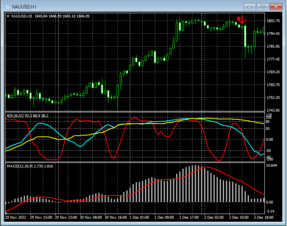This screenshot has height=226, width=287.
Task: Click the 50 level label in R indicator scale
Action: [x=268, y=129]
